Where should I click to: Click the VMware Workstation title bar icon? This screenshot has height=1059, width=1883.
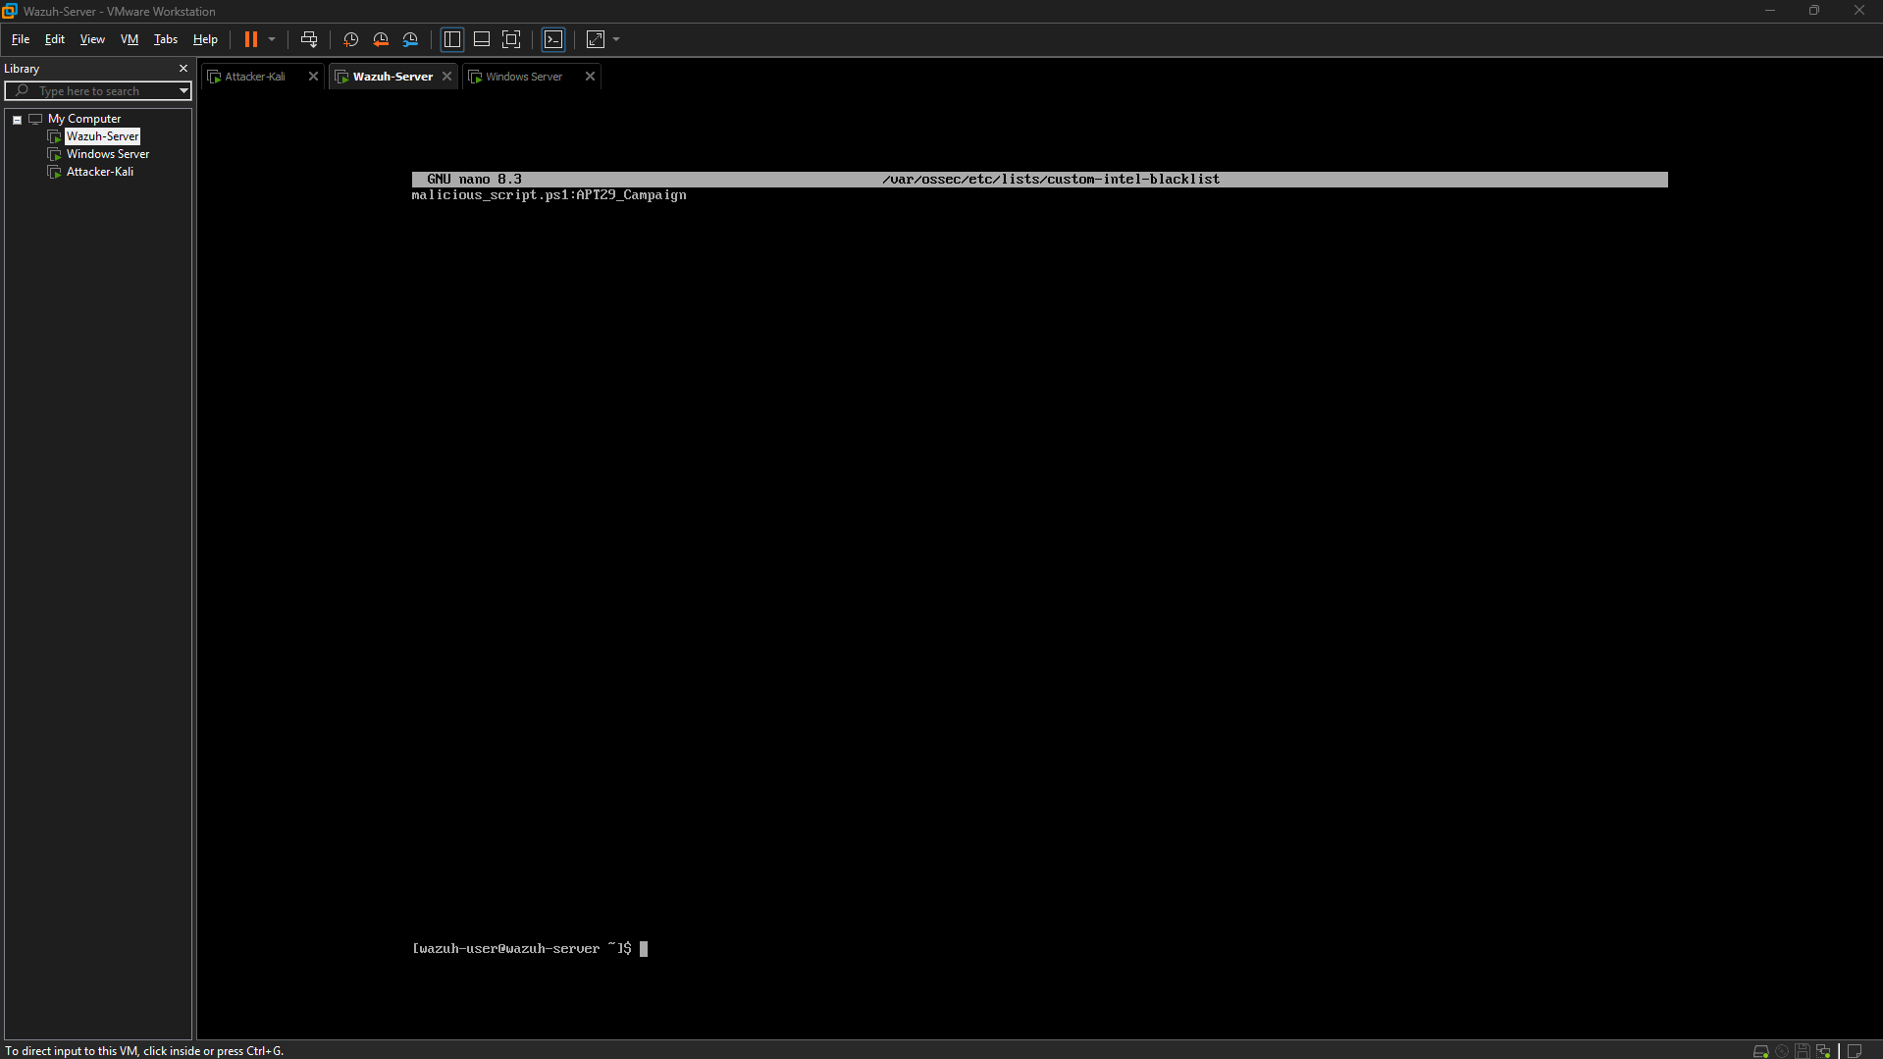pyautogui.click(x=10, y=11)
